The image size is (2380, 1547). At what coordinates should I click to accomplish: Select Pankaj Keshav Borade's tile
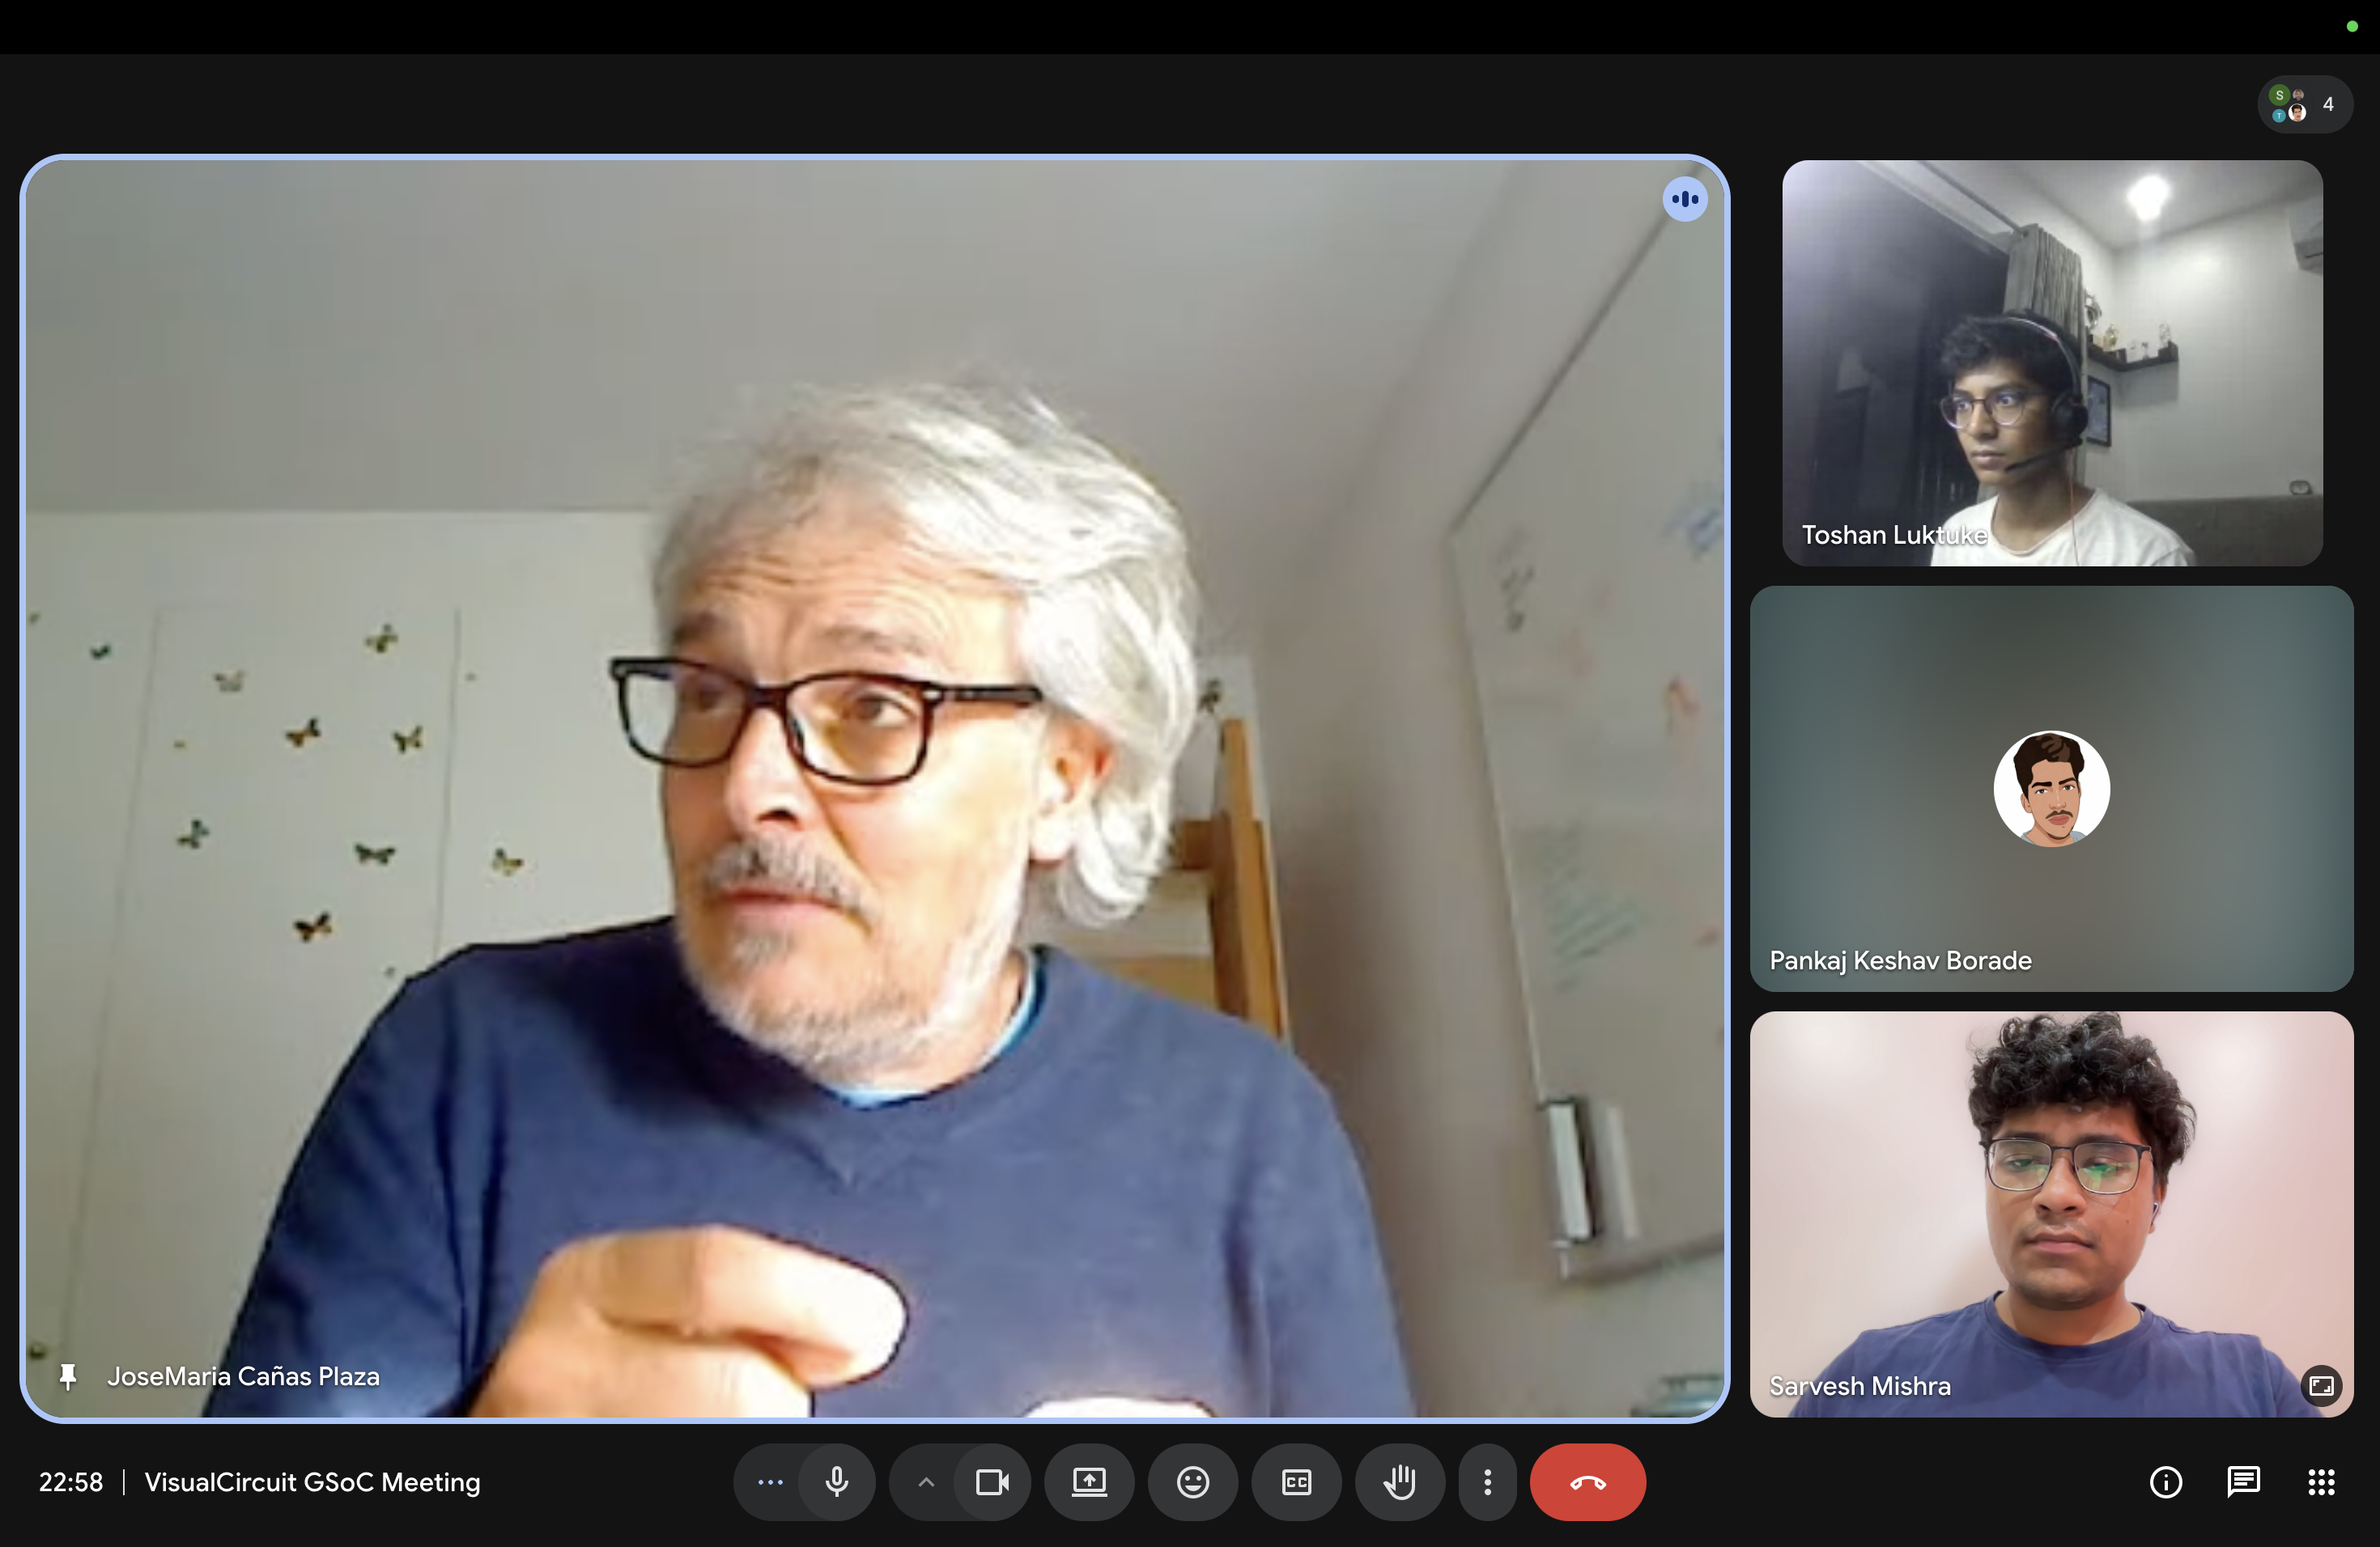pyautogui.click(x=2051, y=789)
